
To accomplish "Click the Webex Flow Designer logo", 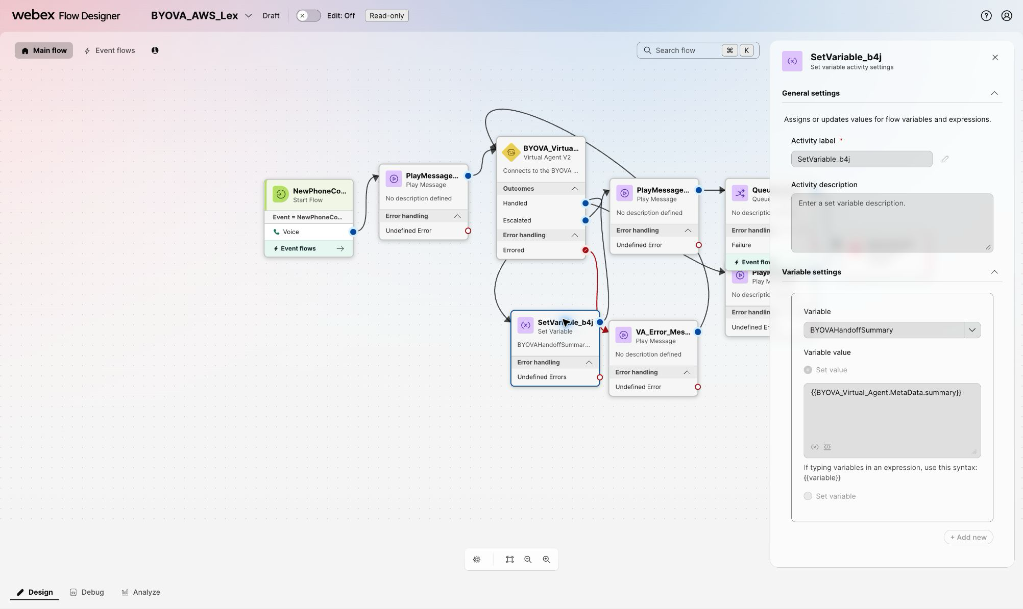I will point(66,15).
